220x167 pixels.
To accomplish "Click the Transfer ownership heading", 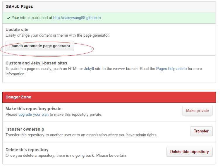I will coord(25,129).
